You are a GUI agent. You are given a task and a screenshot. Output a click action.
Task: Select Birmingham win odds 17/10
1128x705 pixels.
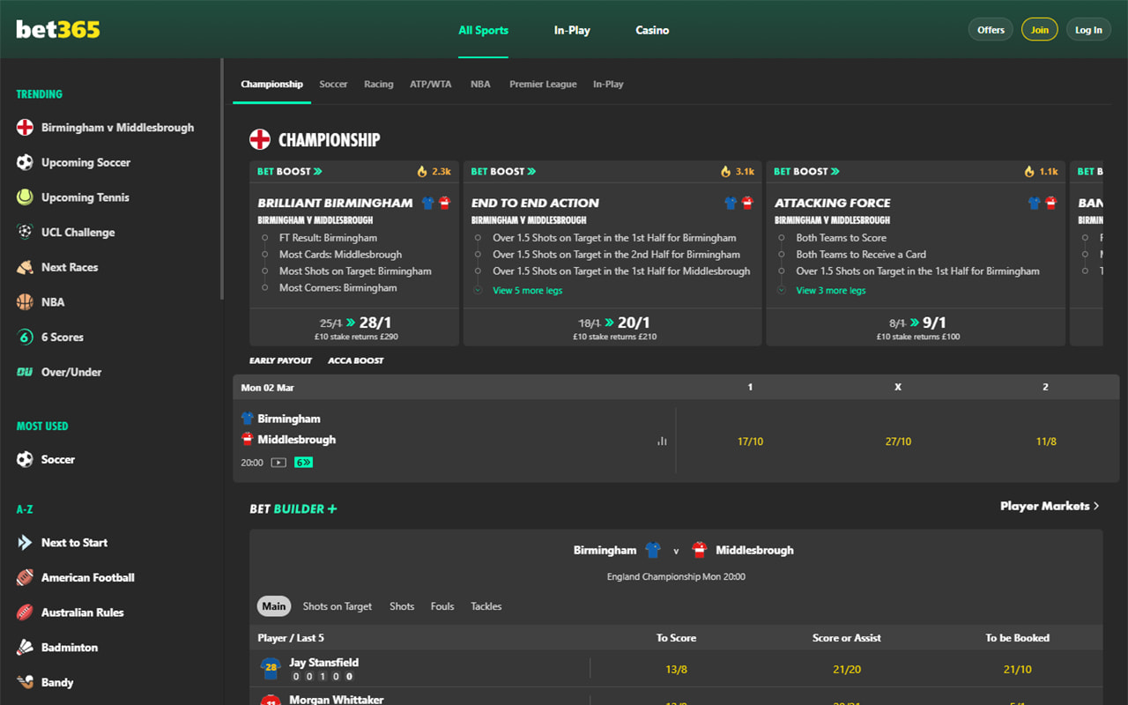coord(750,442)
